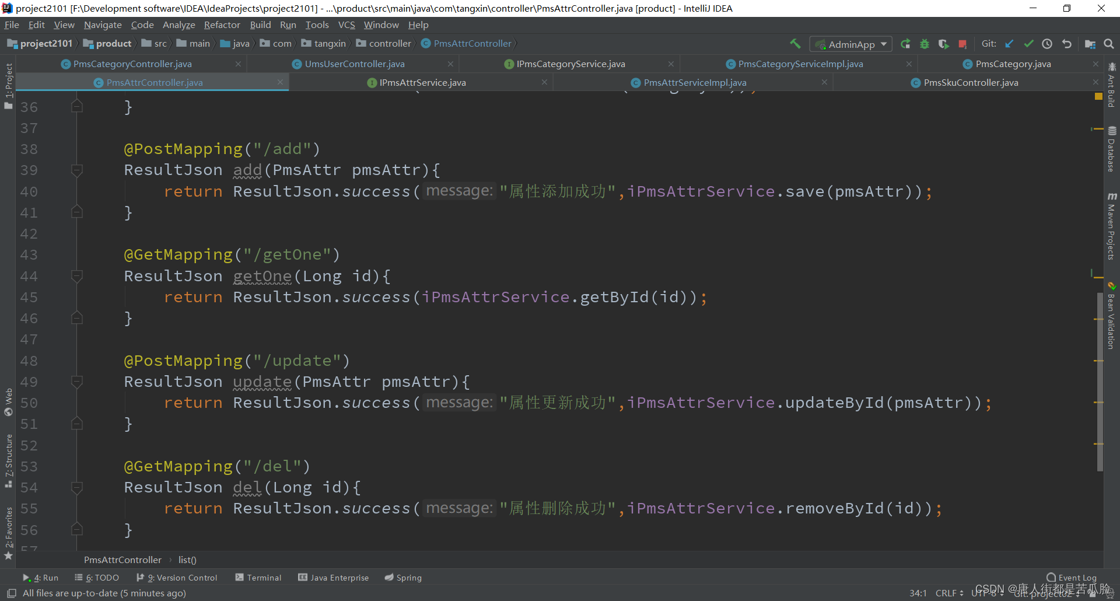The height and width of the screenshot is (601, 1120).
Task: Start debugging with the green bug icon
Action: pyautogui.click(x=925, y=44)
